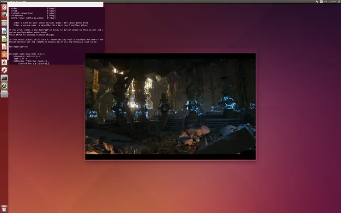Click 'Atlantis Substance Demo' heading in terminal
The height and width of the screenshot is (213, 341).
27,54
